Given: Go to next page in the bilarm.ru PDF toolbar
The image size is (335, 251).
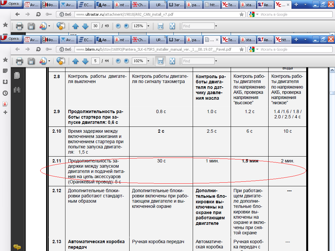Looking at the screenshot, I should (85, 61).
